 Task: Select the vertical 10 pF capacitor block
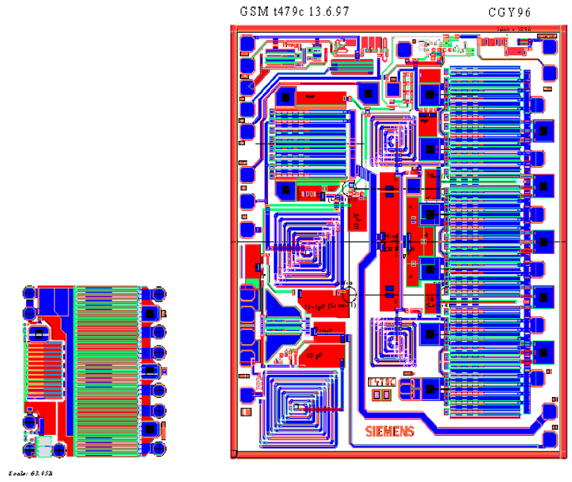pos(357,215)
